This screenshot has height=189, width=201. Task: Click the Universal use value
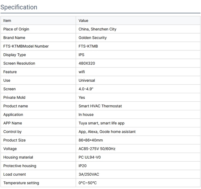click(x=87, y=81)
